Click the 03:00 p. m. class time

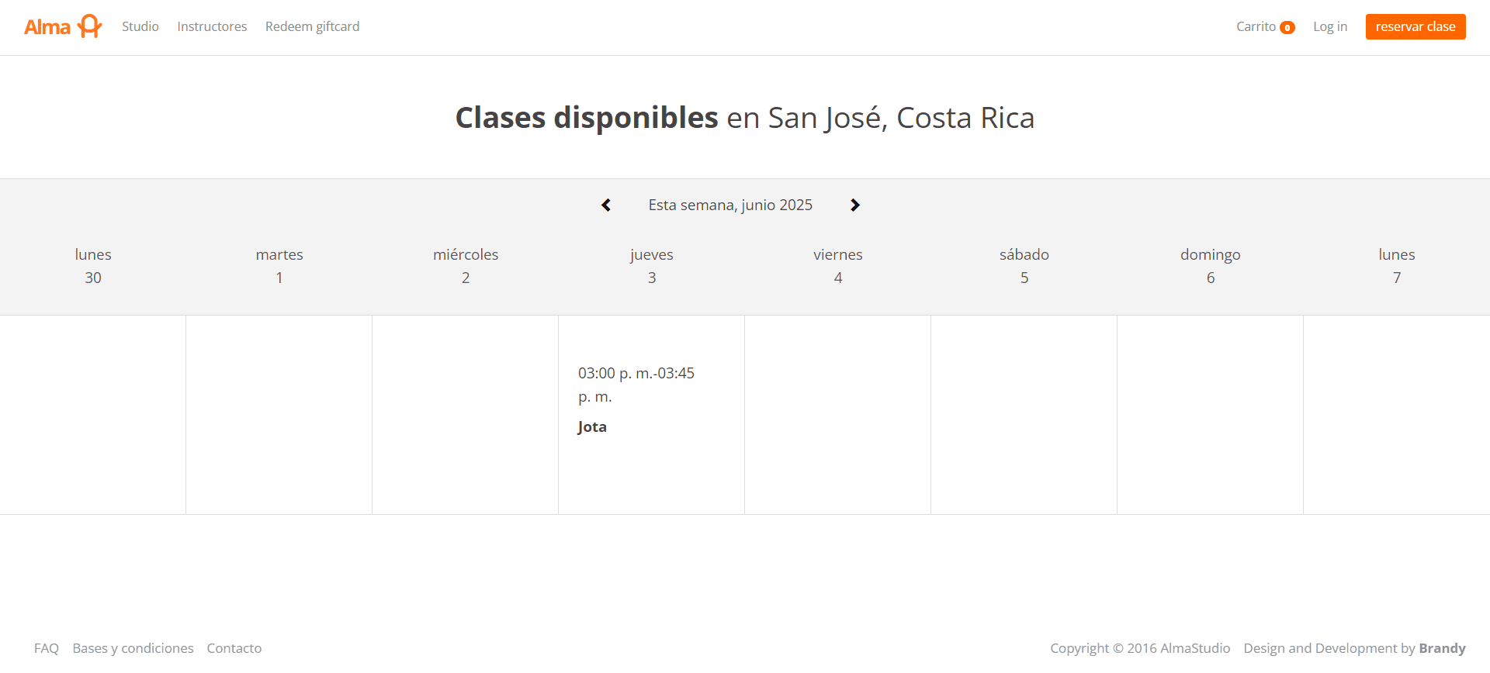pyautogui.click(x=636, y=385)
